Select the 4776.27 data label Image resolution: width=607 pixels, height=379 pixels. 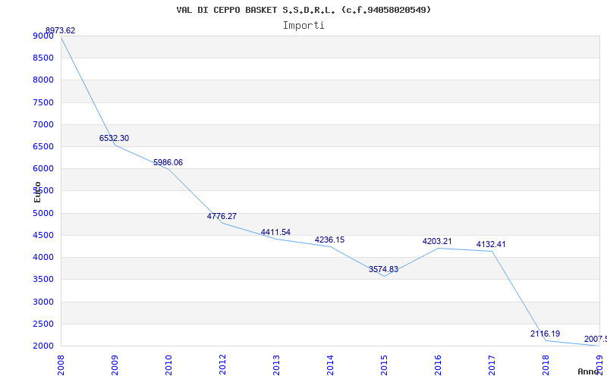tap(222, 216)
